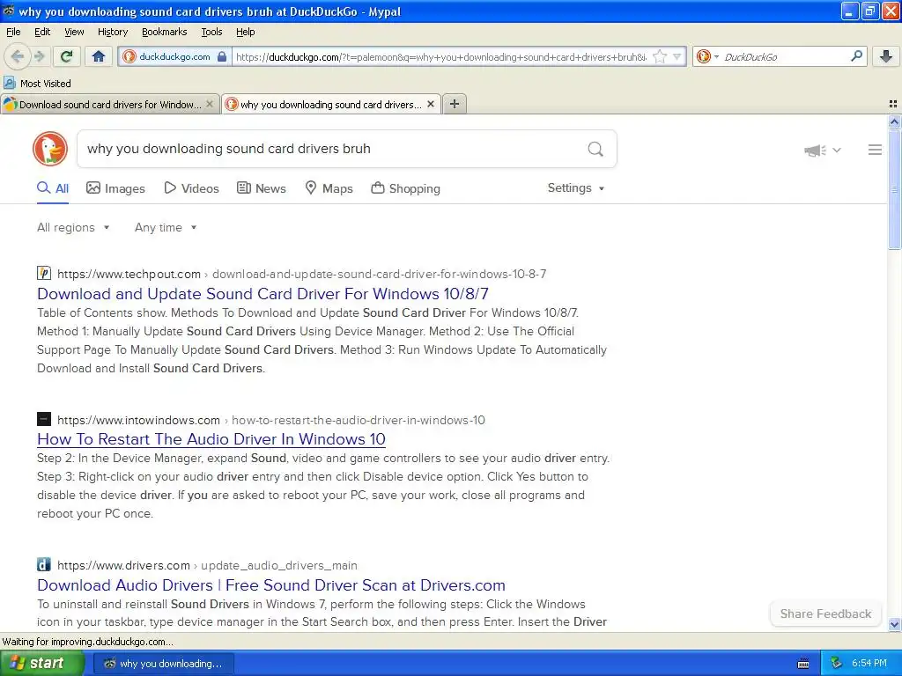902x676 pixels.
Task: Open the hamburger side menu
Action: click(875, 150)
